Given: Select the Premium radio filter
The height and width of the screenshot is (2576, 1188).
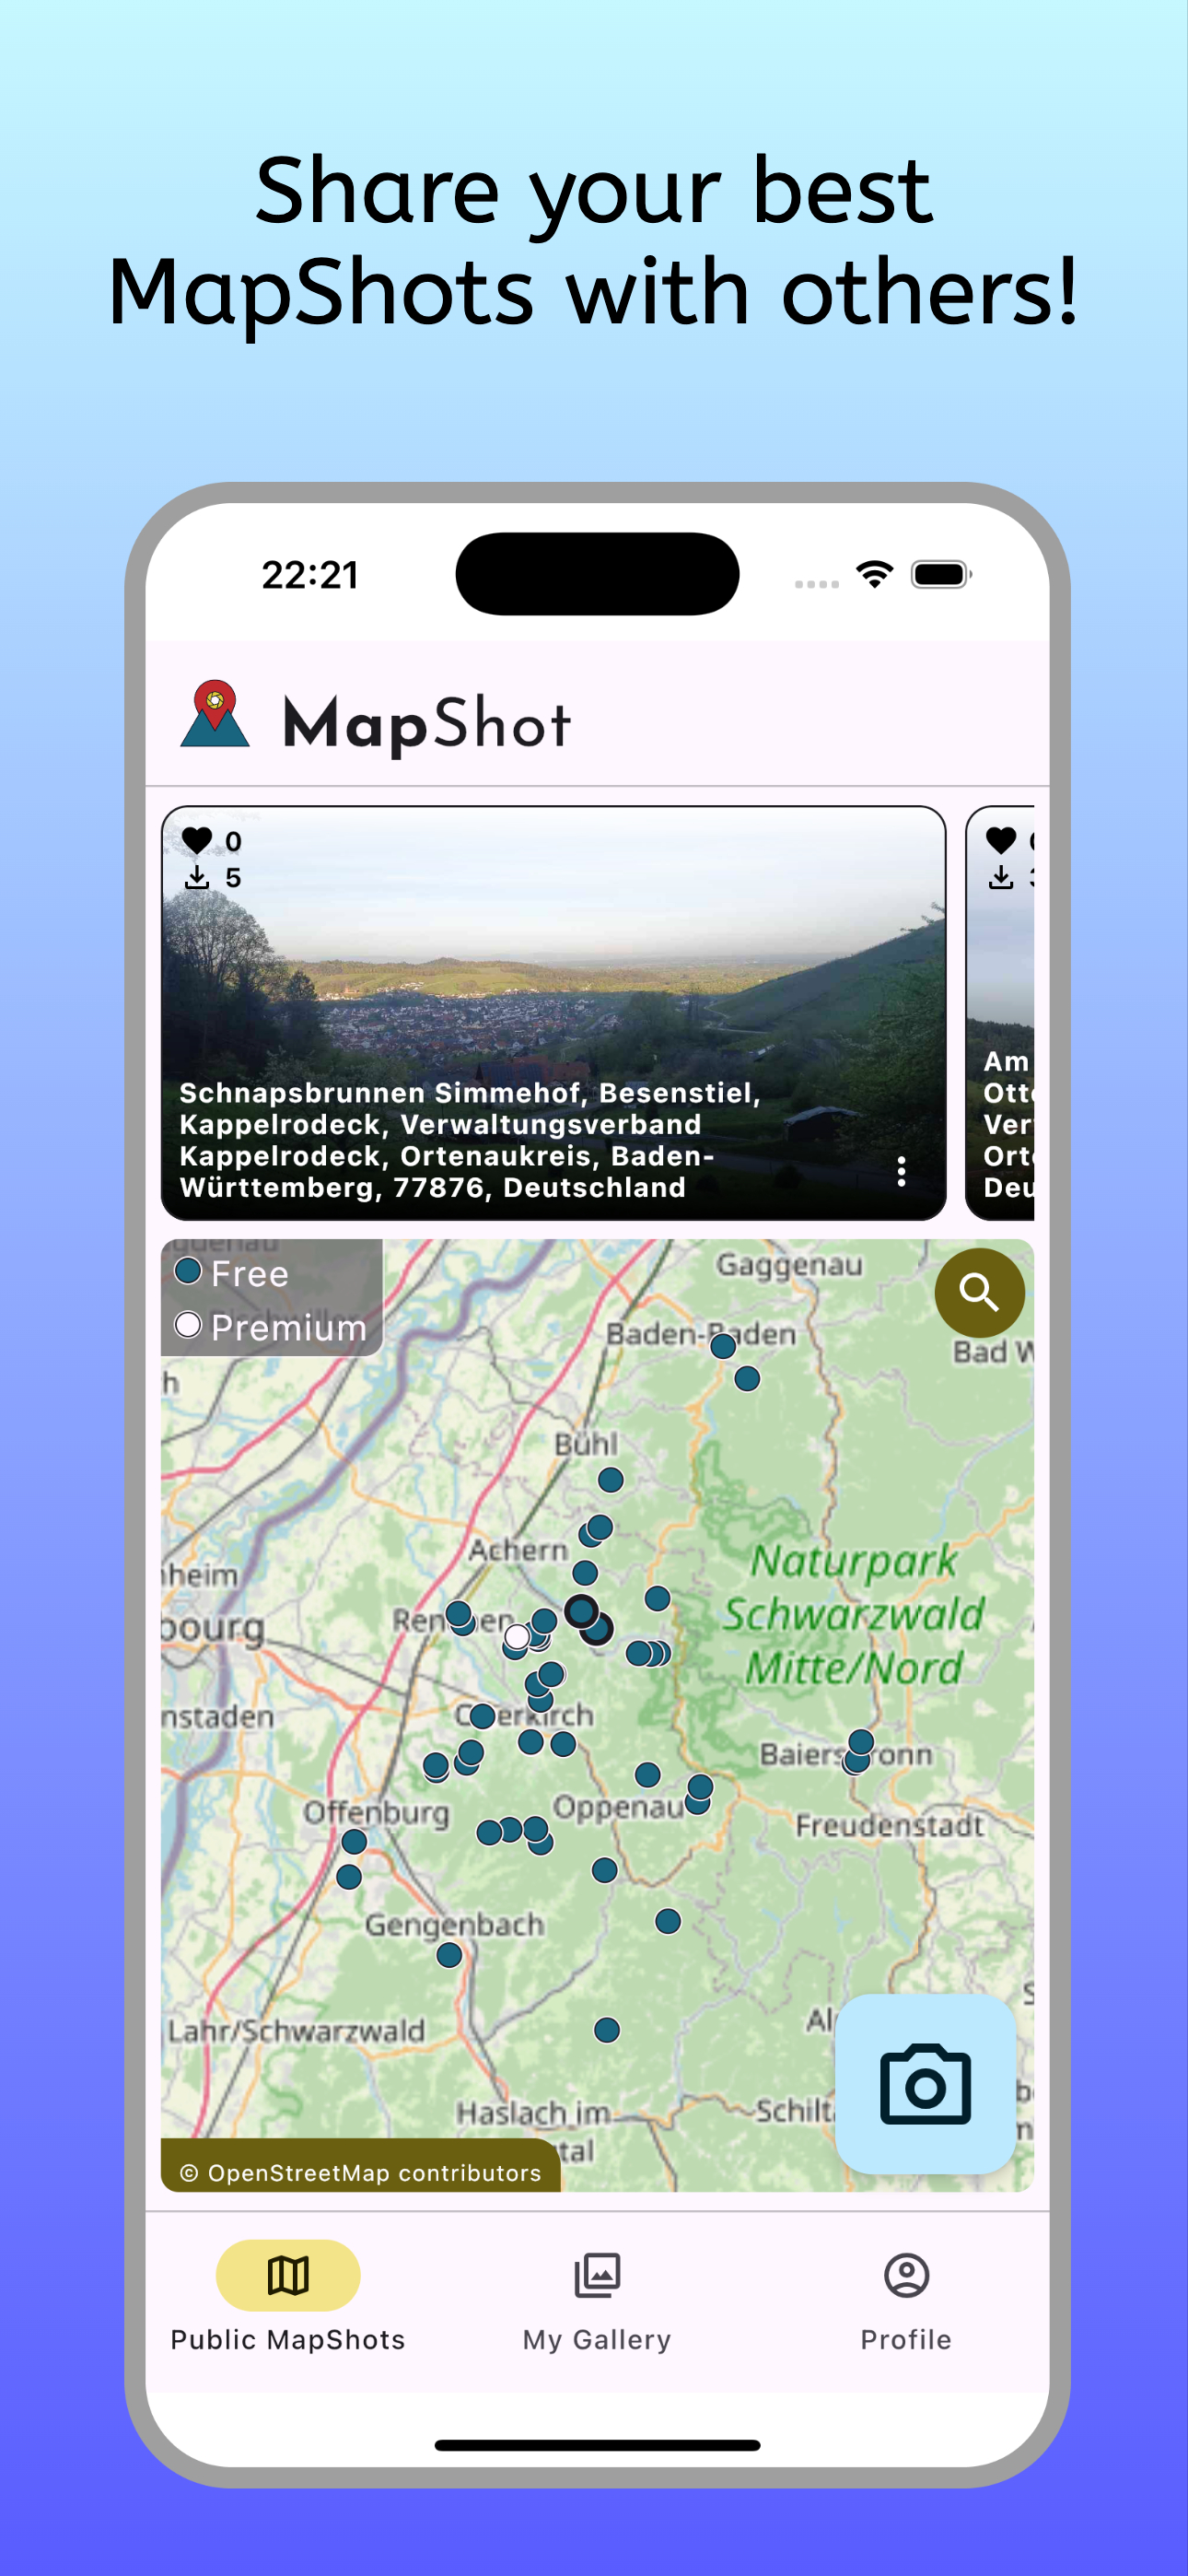Looking at the screenshot, I should 188,1325.
